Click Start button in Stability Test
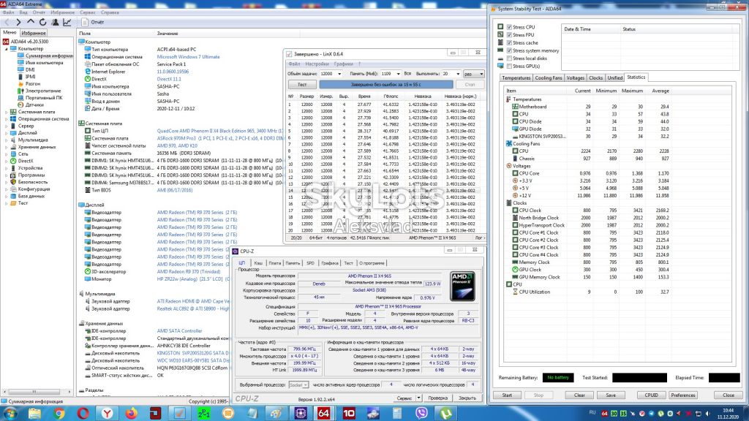Viewport: 749px width, 421px height. pos(507,395)
